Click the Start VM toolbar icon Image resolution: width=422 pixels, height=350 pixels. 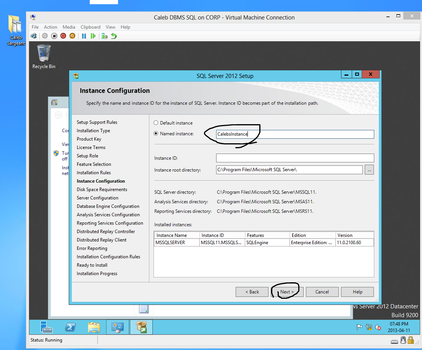click(45, 36)
